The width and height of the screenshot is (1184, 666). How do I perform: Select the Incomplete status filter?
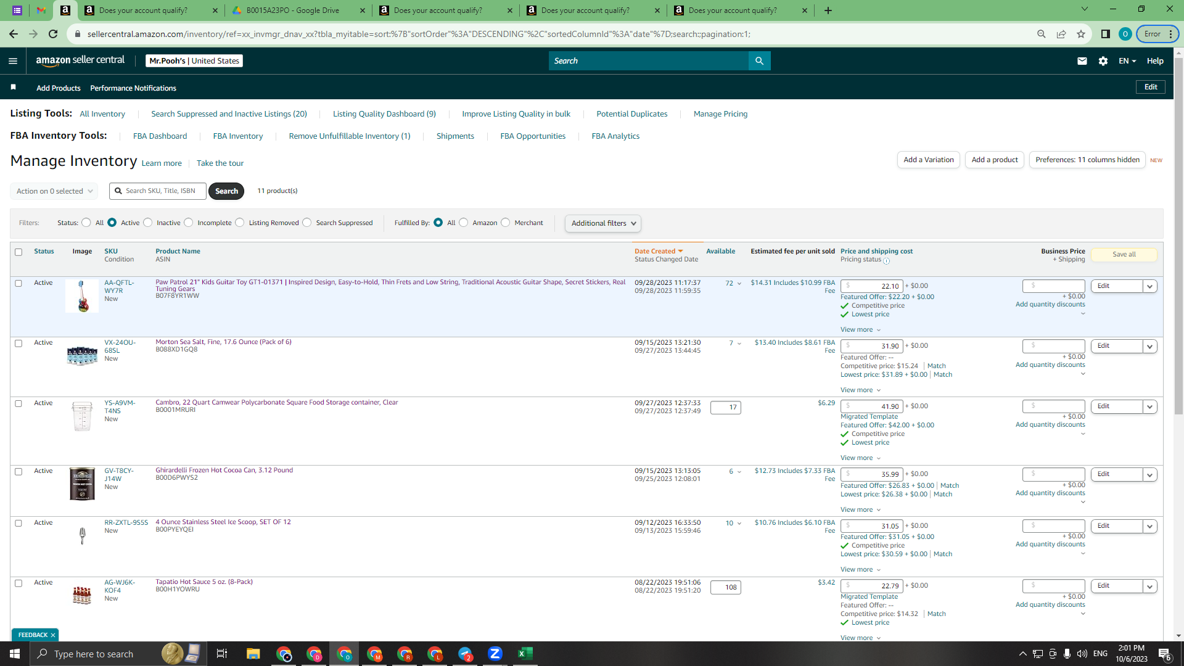189,223
